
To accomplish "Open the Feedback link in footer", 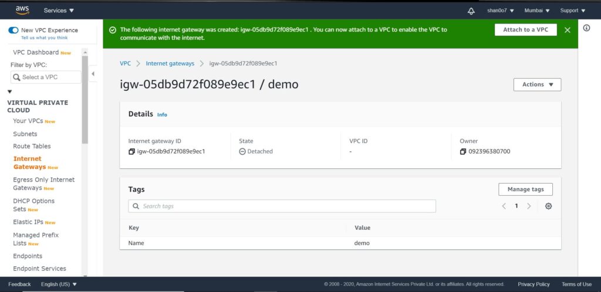I will 19,284.
